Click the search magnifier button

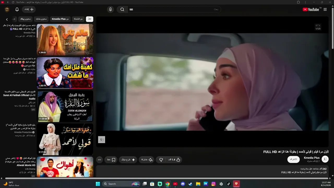click(x=122, y=9)
